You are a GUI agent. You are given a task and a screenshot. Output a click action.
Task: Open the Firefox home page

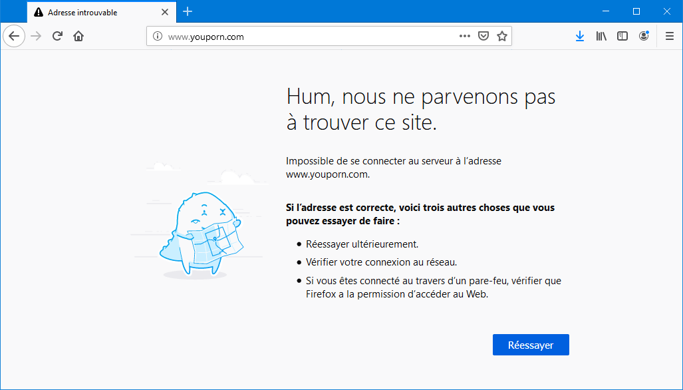click(x=78, y=36)
